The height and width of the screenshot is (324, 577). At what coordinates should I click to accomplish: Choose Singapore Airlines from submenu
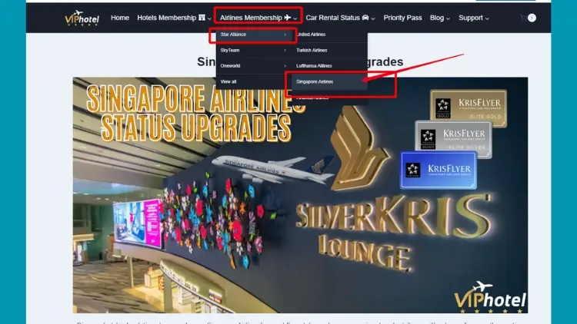pos(330,81)
